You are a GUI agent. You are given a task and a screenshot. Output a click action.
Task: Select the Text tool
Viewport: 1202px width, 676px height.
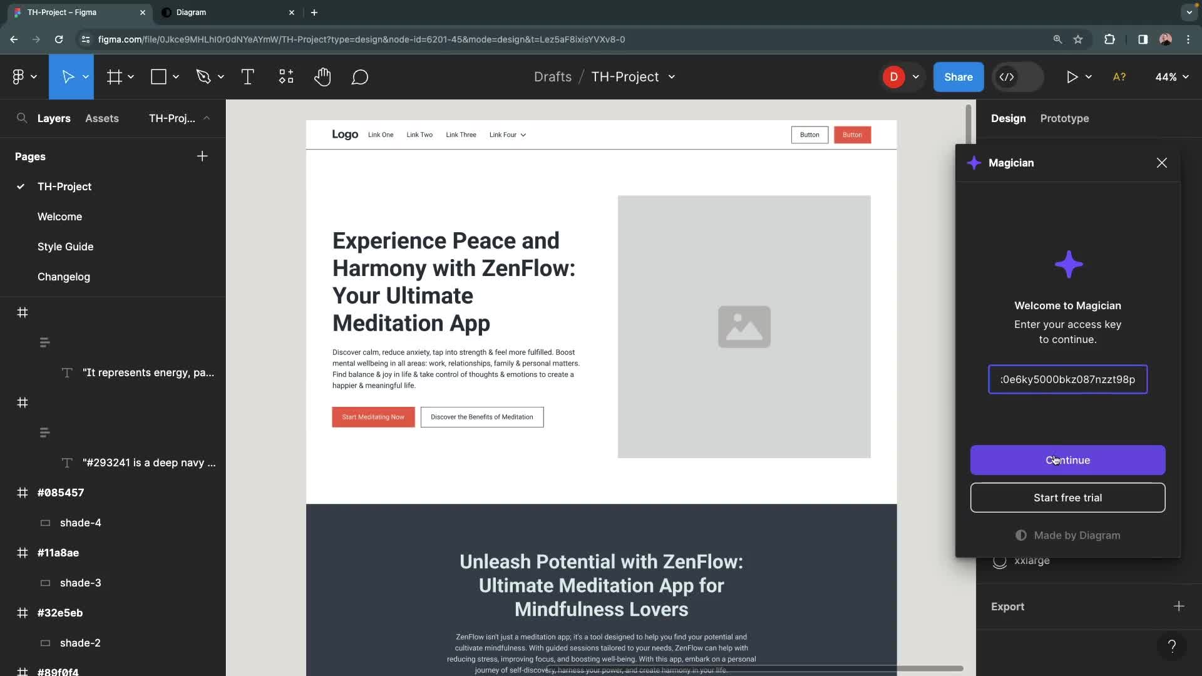[x=248, y=76]
